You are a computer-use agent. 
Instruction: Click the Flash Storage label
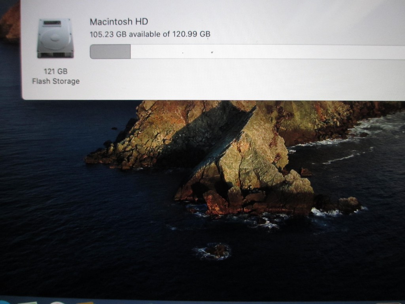pos(56,82)
